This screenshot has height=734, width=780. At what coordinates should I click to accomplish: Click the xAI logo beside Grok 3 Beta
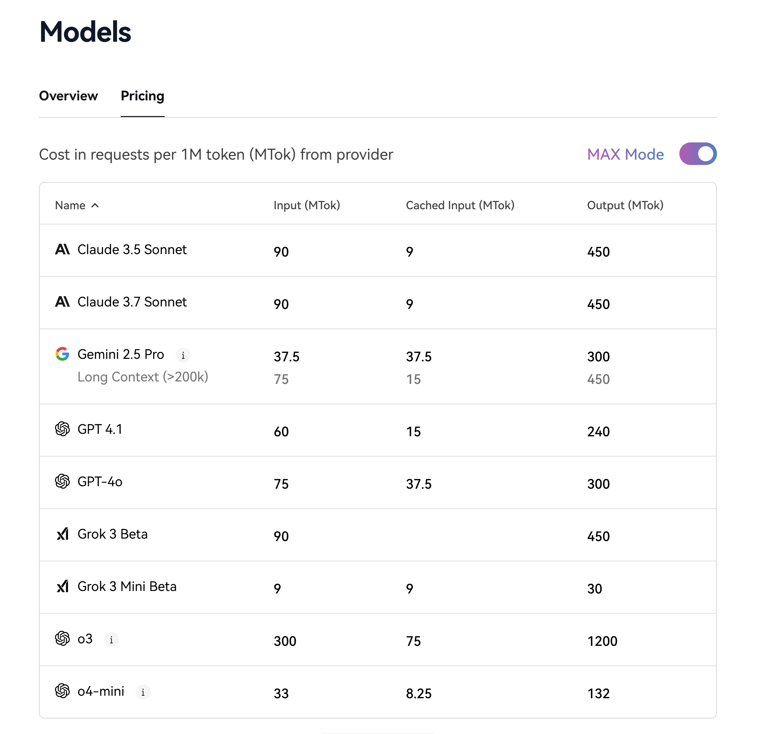62,534
